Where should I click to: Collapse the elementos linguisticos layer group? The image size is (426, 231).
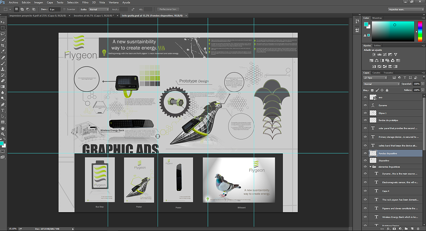pyautogui.click(x=371, y=167)
